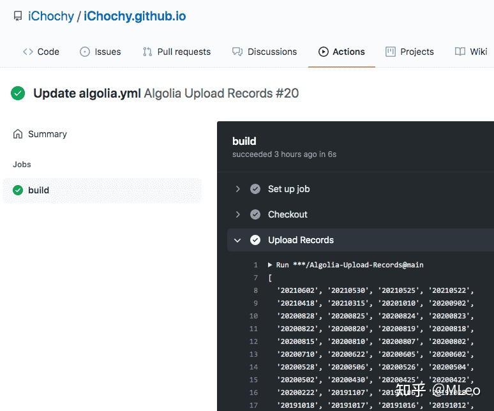Viewport: 494px width, 411px height.
Task: Click log line number 8
Action: click(256, 290)
